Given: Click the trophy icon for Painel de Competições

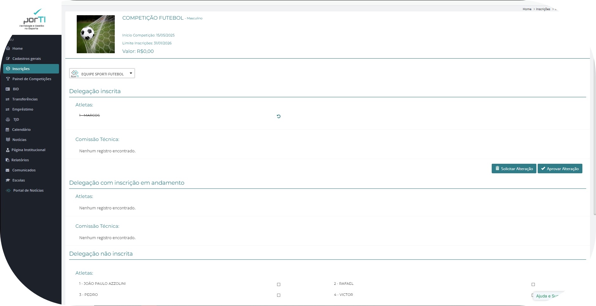Looking at the screenshot, I should click(8, 79).
